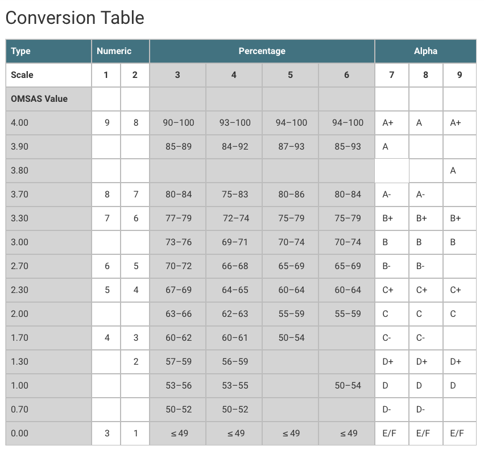This screenshot has width=484, height=454.
Task: Click the 0.70 OMSAS value cell
Action: [x=48, y=410]
